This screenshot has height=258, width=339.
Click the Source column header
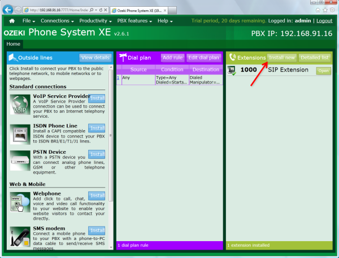tap(138, 70)
